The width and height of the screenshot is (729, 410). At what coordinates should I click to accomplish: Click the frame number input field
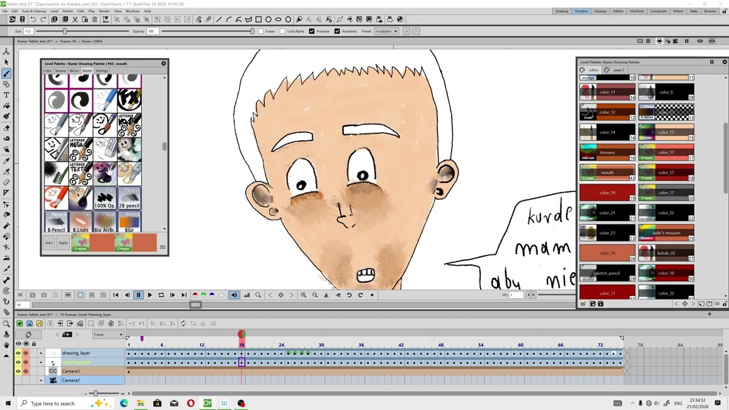(x=23, y=305)
